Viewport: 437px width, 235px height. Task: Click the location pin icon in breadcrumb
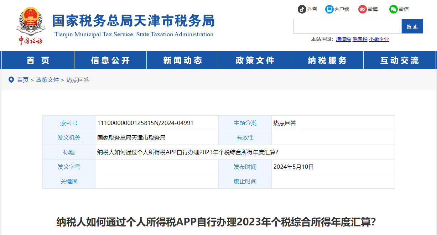[11, 80]
